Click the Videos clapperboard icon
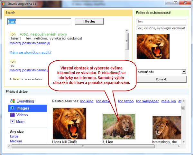 point(13,115)
